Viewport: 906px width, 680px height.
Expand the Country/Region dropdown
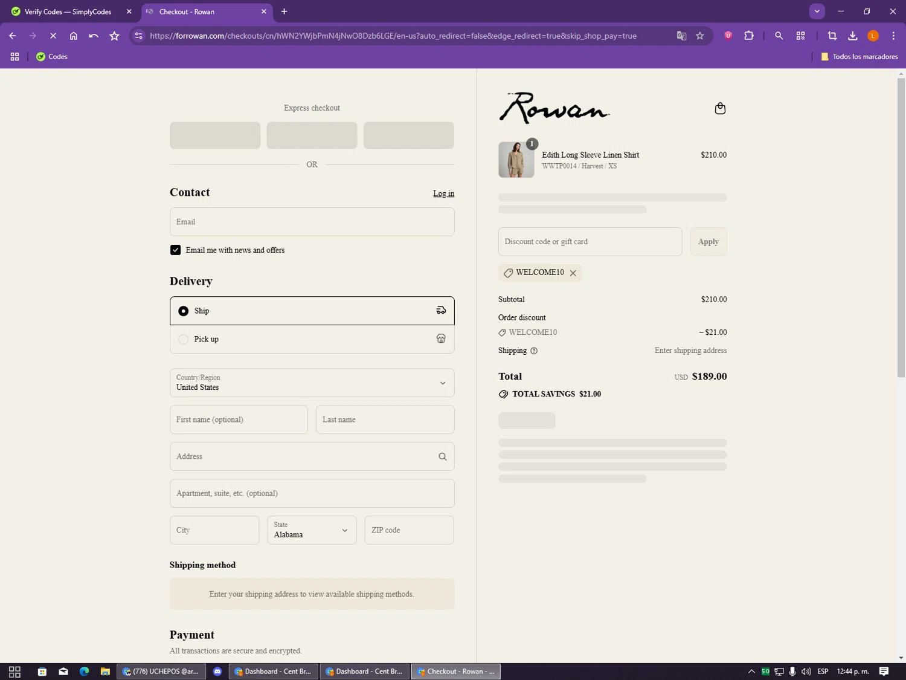point(312,383)
